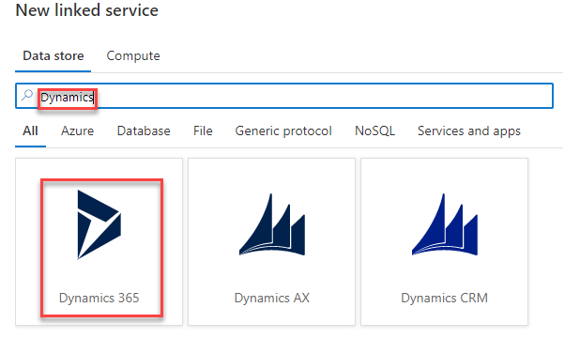
Task: Open the Data store tab
Action: pyautogui.click(x=53, y=56)
